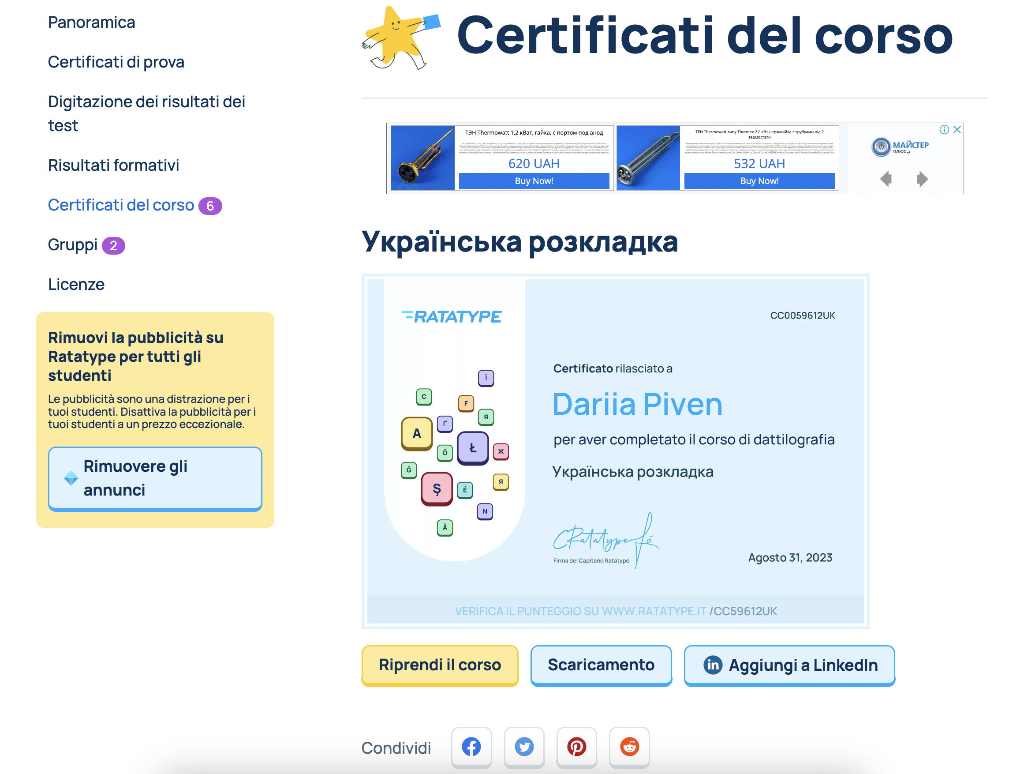The image size is (1009, 774).
Task: Show next ad with right arrow
Action: coord(922,179)
